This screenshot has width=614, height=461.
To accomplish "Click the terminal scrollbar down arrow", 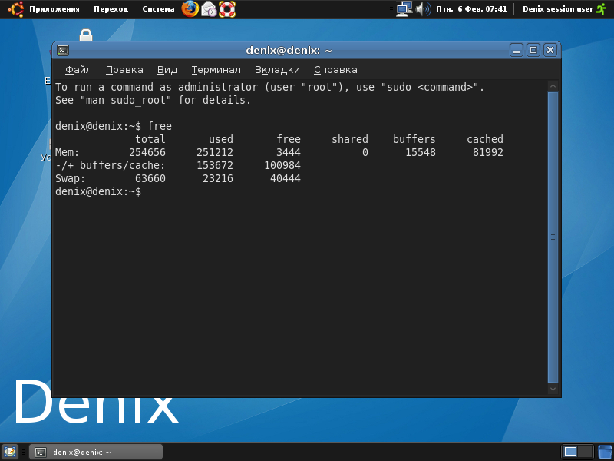I will [553, 389].
